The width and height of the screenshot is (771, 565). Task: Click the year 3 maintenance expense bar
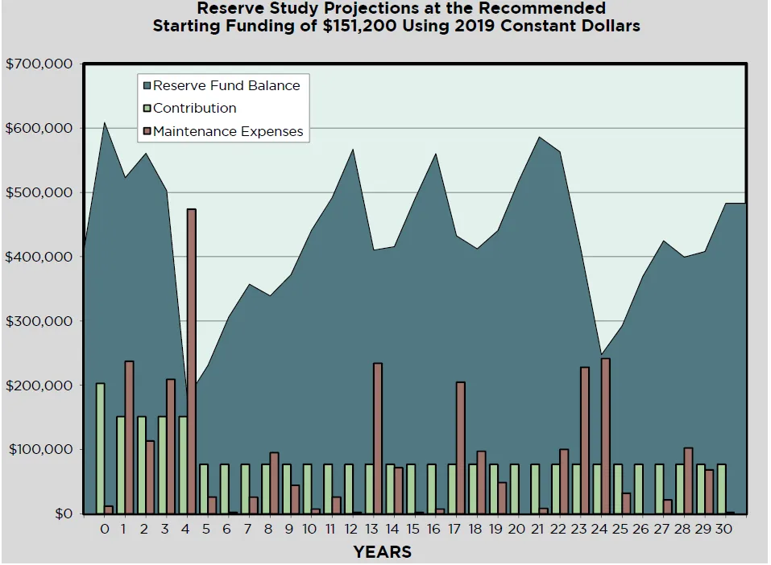(x=171, y=447)
